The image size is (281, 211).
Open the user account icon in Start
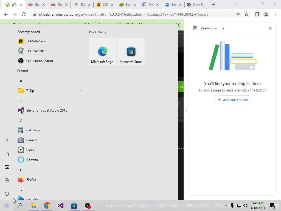tap(7, 141)
